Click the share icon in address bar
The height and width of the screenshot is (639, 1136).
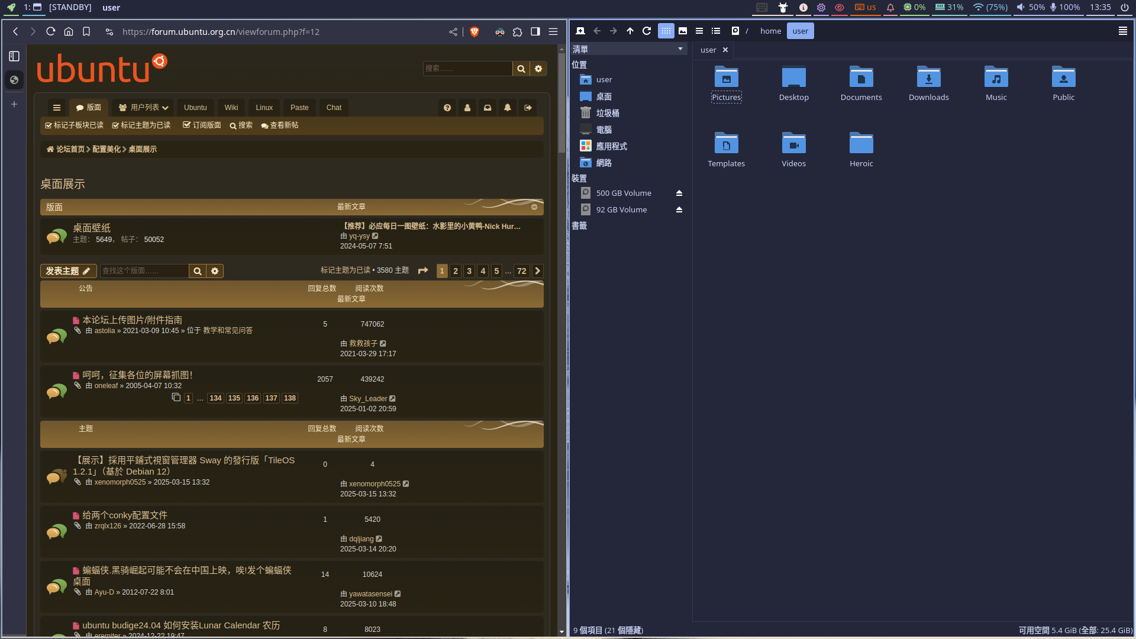(453, 32)
